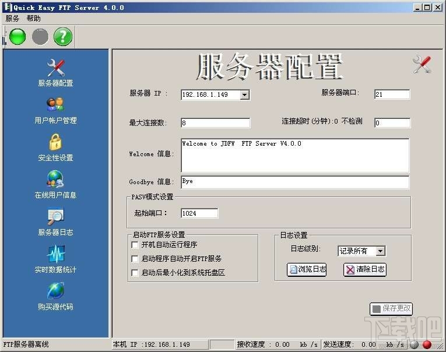The width and height of the screenshot is (446, 352).
Task: Click the 保存更改 button
Action: pyautogui.click(x=391, y=308)
